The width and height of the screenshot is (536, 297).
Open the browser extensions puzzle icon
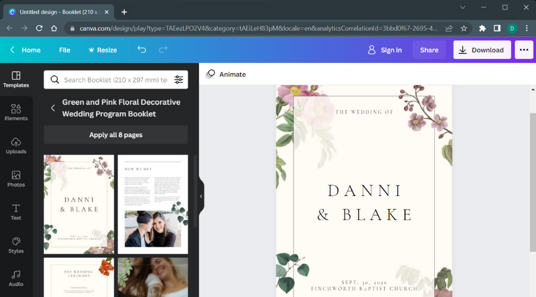click(482, 29)
